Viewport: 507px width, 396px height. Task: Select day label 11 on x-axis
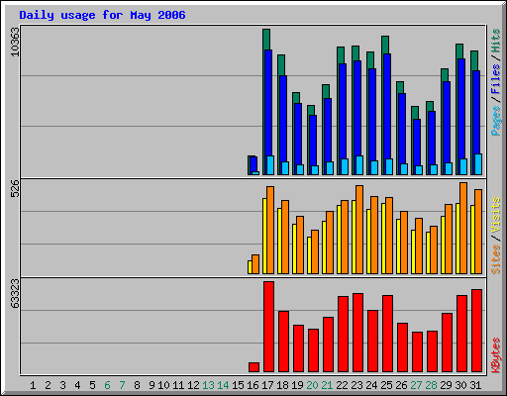(x=178, y=385)
